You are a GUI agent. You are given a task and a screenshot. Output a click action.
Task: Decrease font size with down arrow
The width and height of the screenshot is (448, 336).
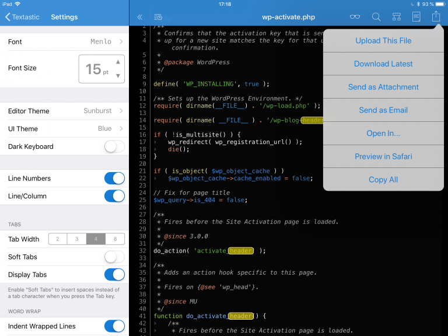click(118, 76)
